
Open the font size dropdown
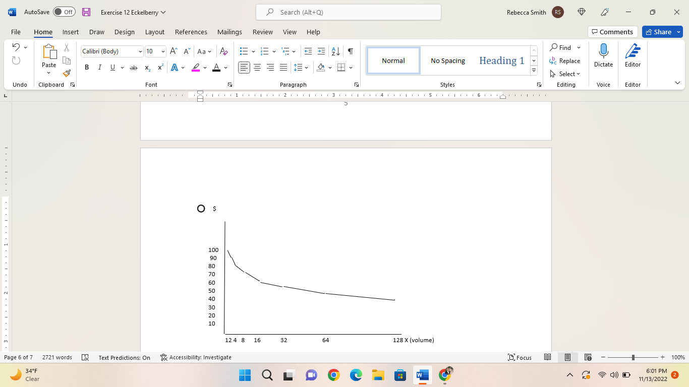click(x=163, y=51)
